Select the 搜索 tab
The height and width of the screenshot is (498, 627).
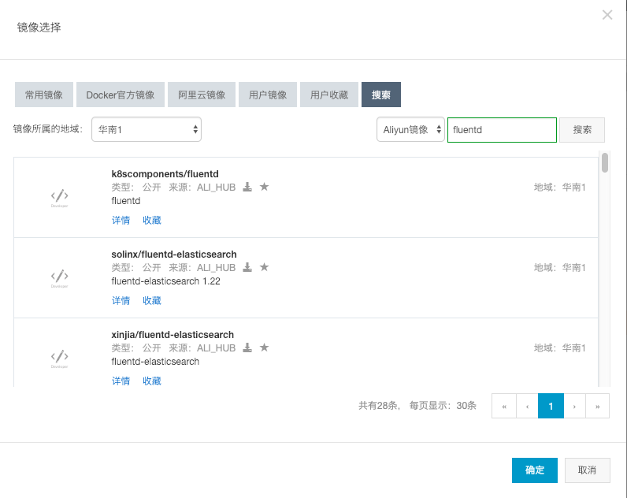[381, 95]
